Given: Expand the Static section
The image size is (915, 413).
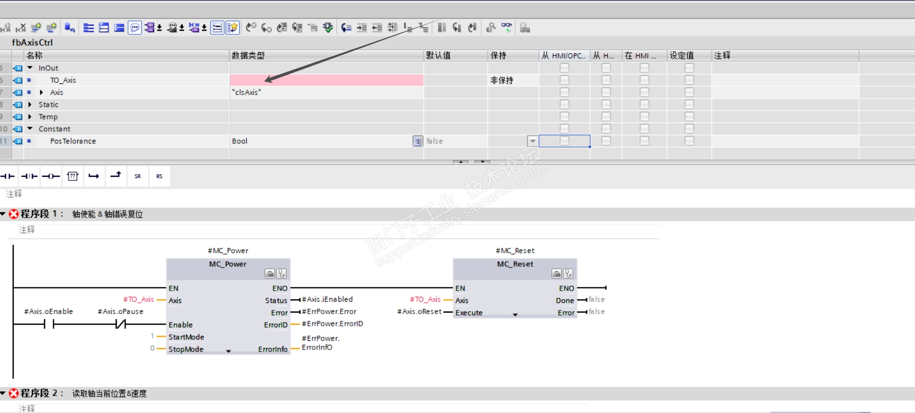Looking at the screenshot, I should pyautogui.click(x=30, y=105).
